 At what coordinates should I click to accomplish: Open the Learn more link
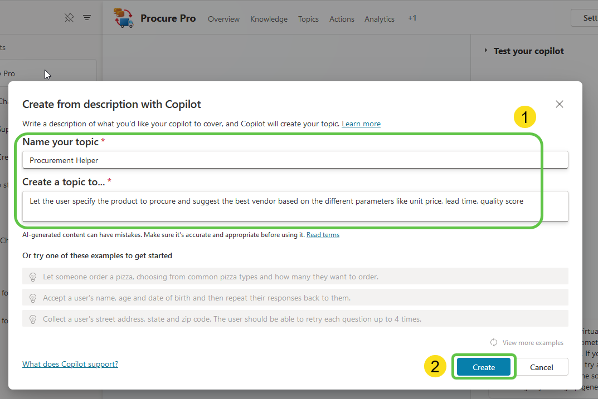(361, 124)
